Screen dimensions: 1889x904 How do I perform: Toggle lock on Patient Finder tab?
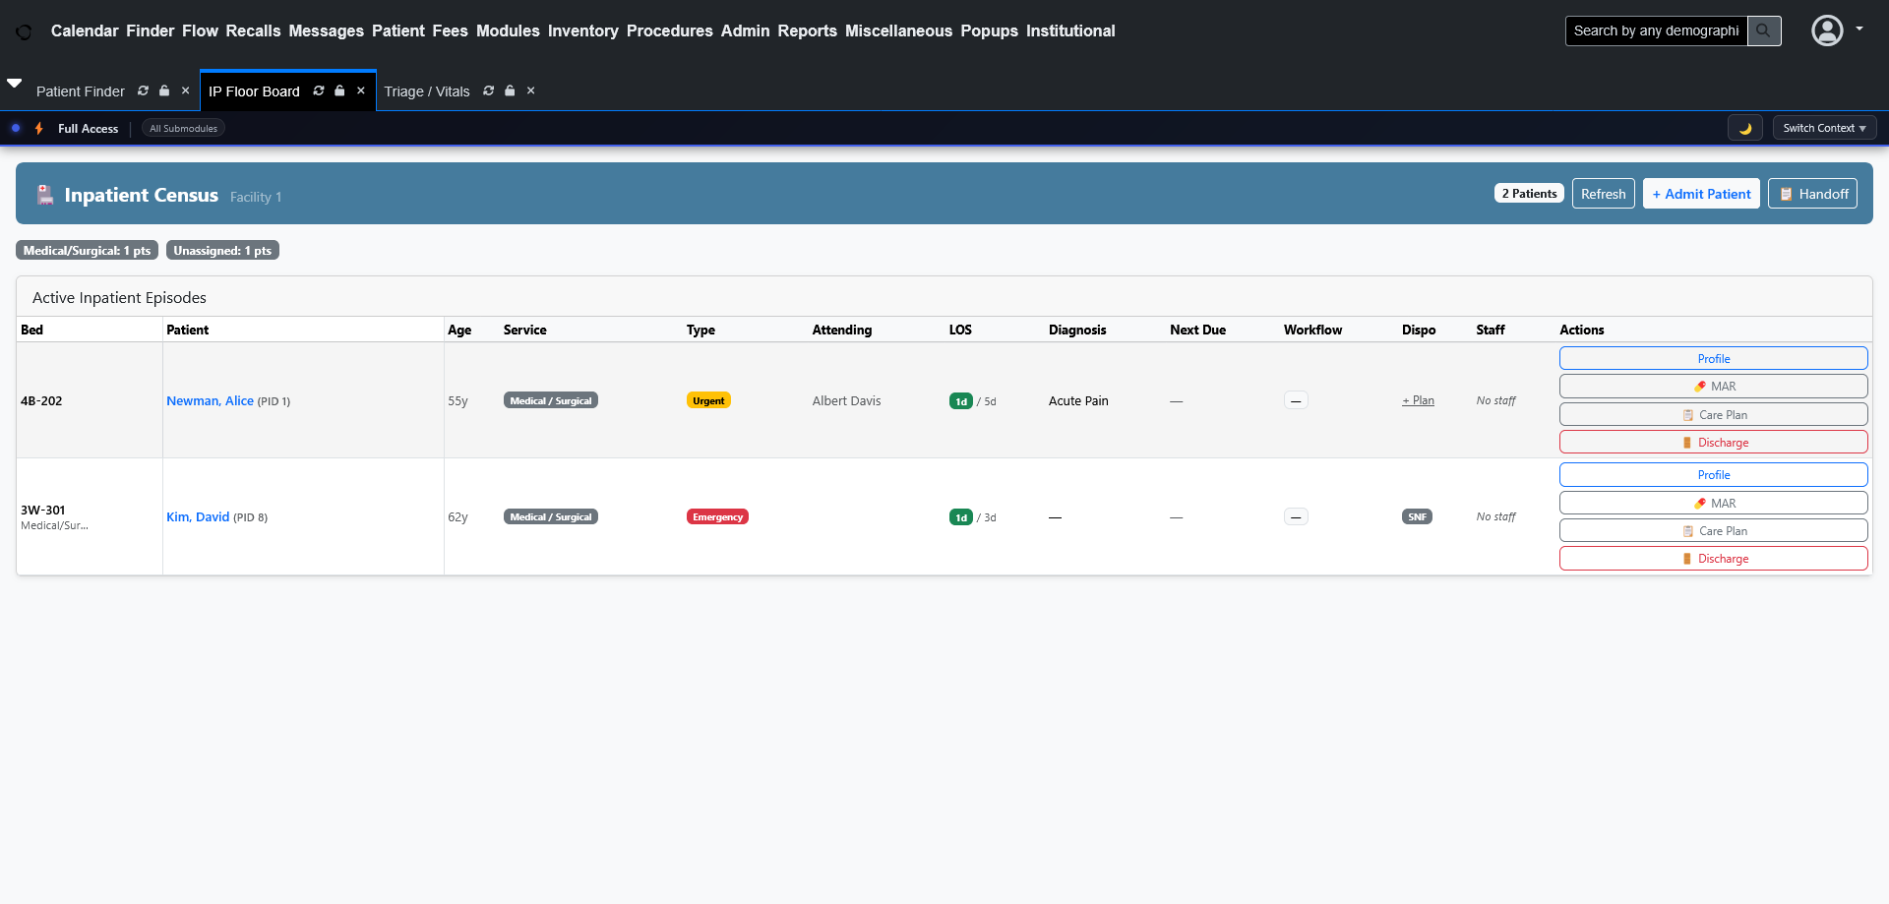[164, 90]
